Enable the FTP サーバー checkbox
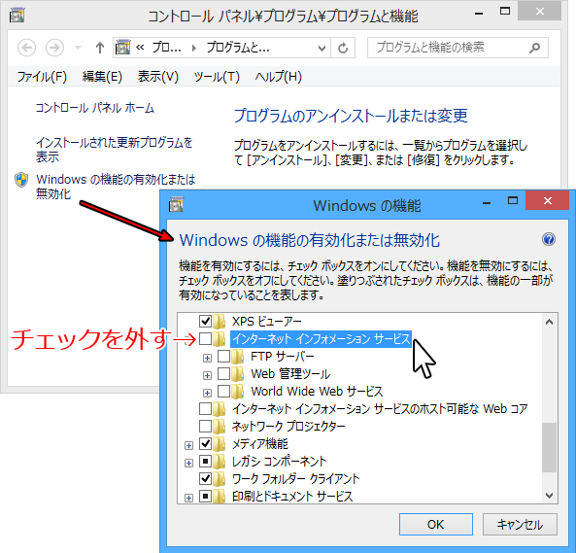This screenshot has width=576, height=553. tap(223, 356)
